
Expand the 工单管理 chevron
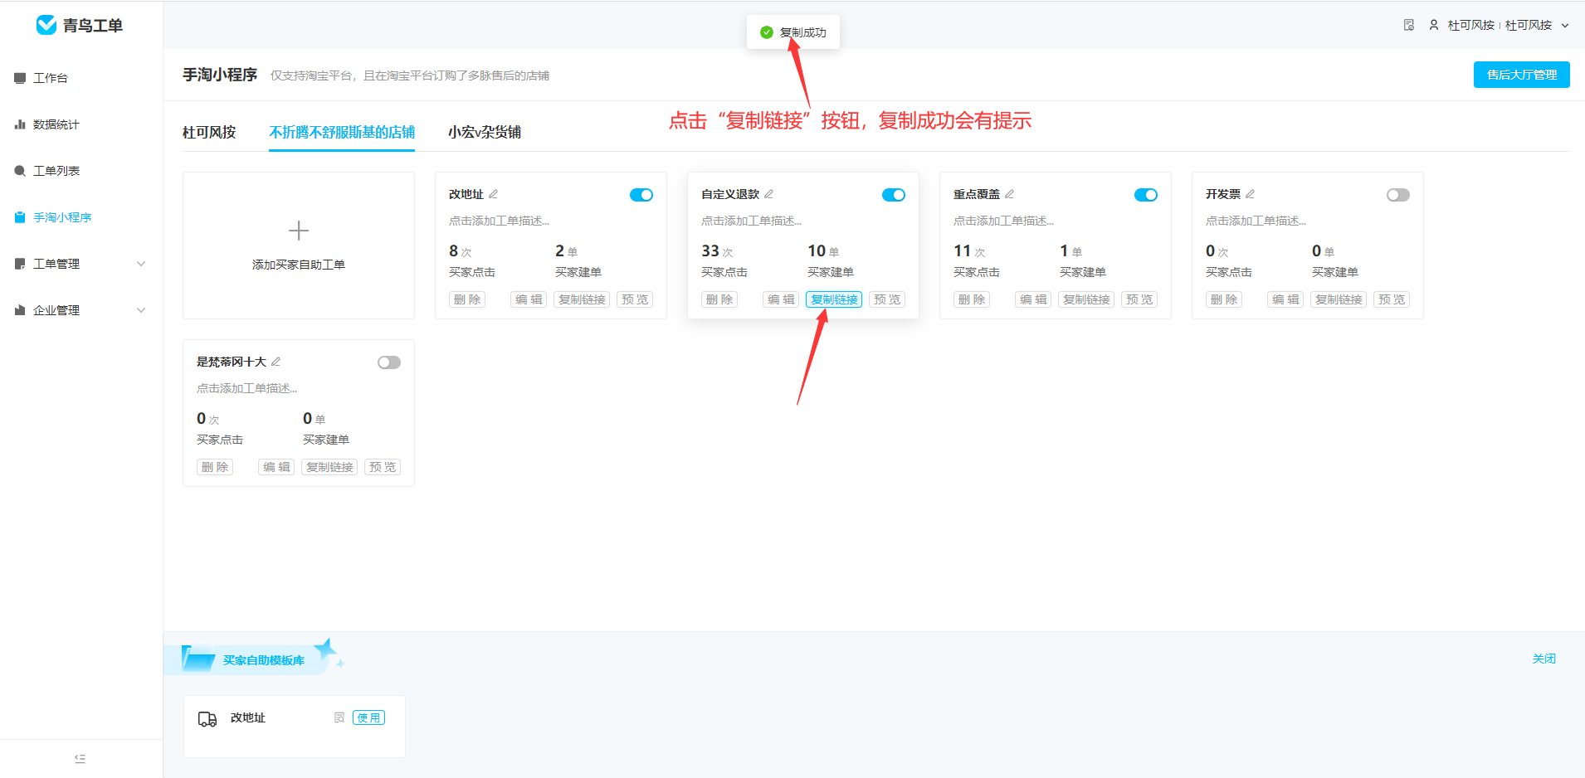coord(141,264)
